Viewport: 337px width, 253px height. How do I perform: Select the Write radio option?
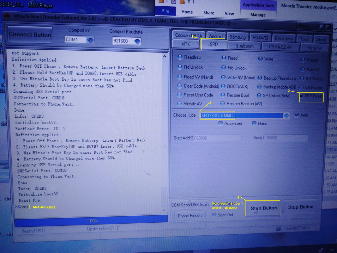[x=266, y=59]
